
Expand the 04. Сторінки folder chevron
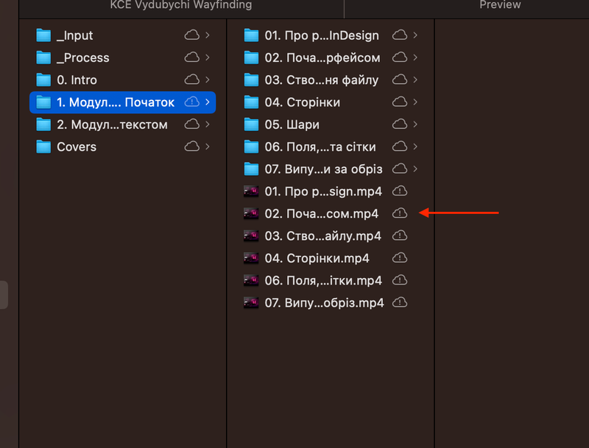point(416,102)
